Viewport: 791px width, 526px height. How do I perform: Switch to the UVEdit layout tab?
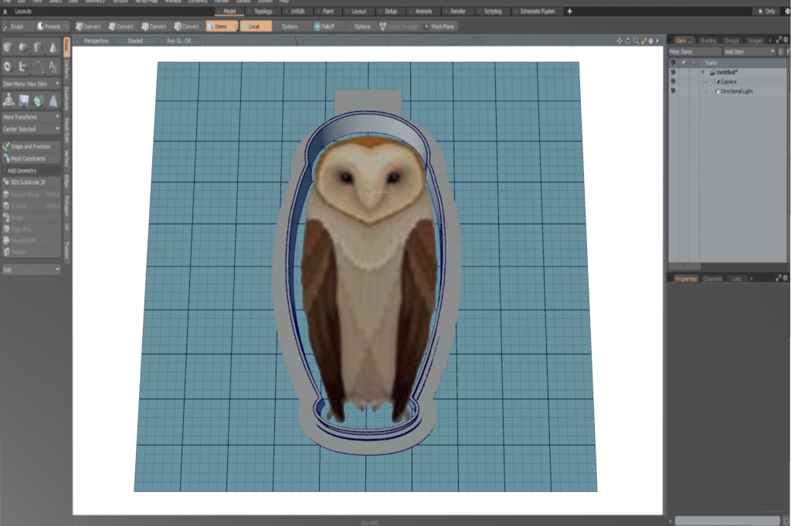(297, 11)
